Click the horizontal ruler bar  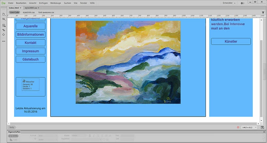(136, 16)
